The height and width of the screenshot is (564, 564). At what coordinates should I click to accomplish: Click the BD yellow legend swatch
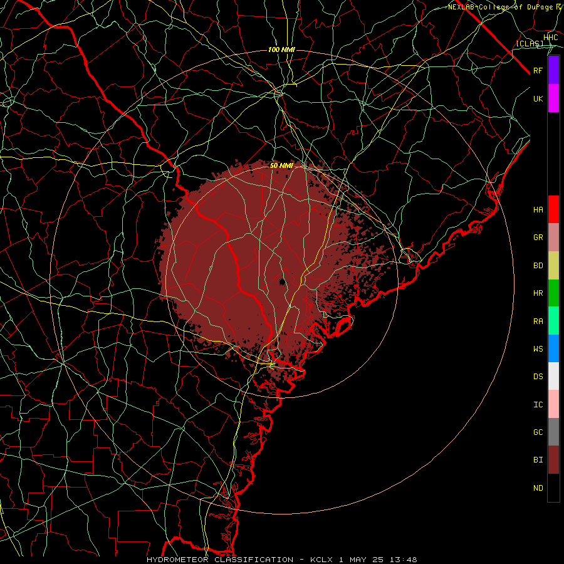pos(553,266)
